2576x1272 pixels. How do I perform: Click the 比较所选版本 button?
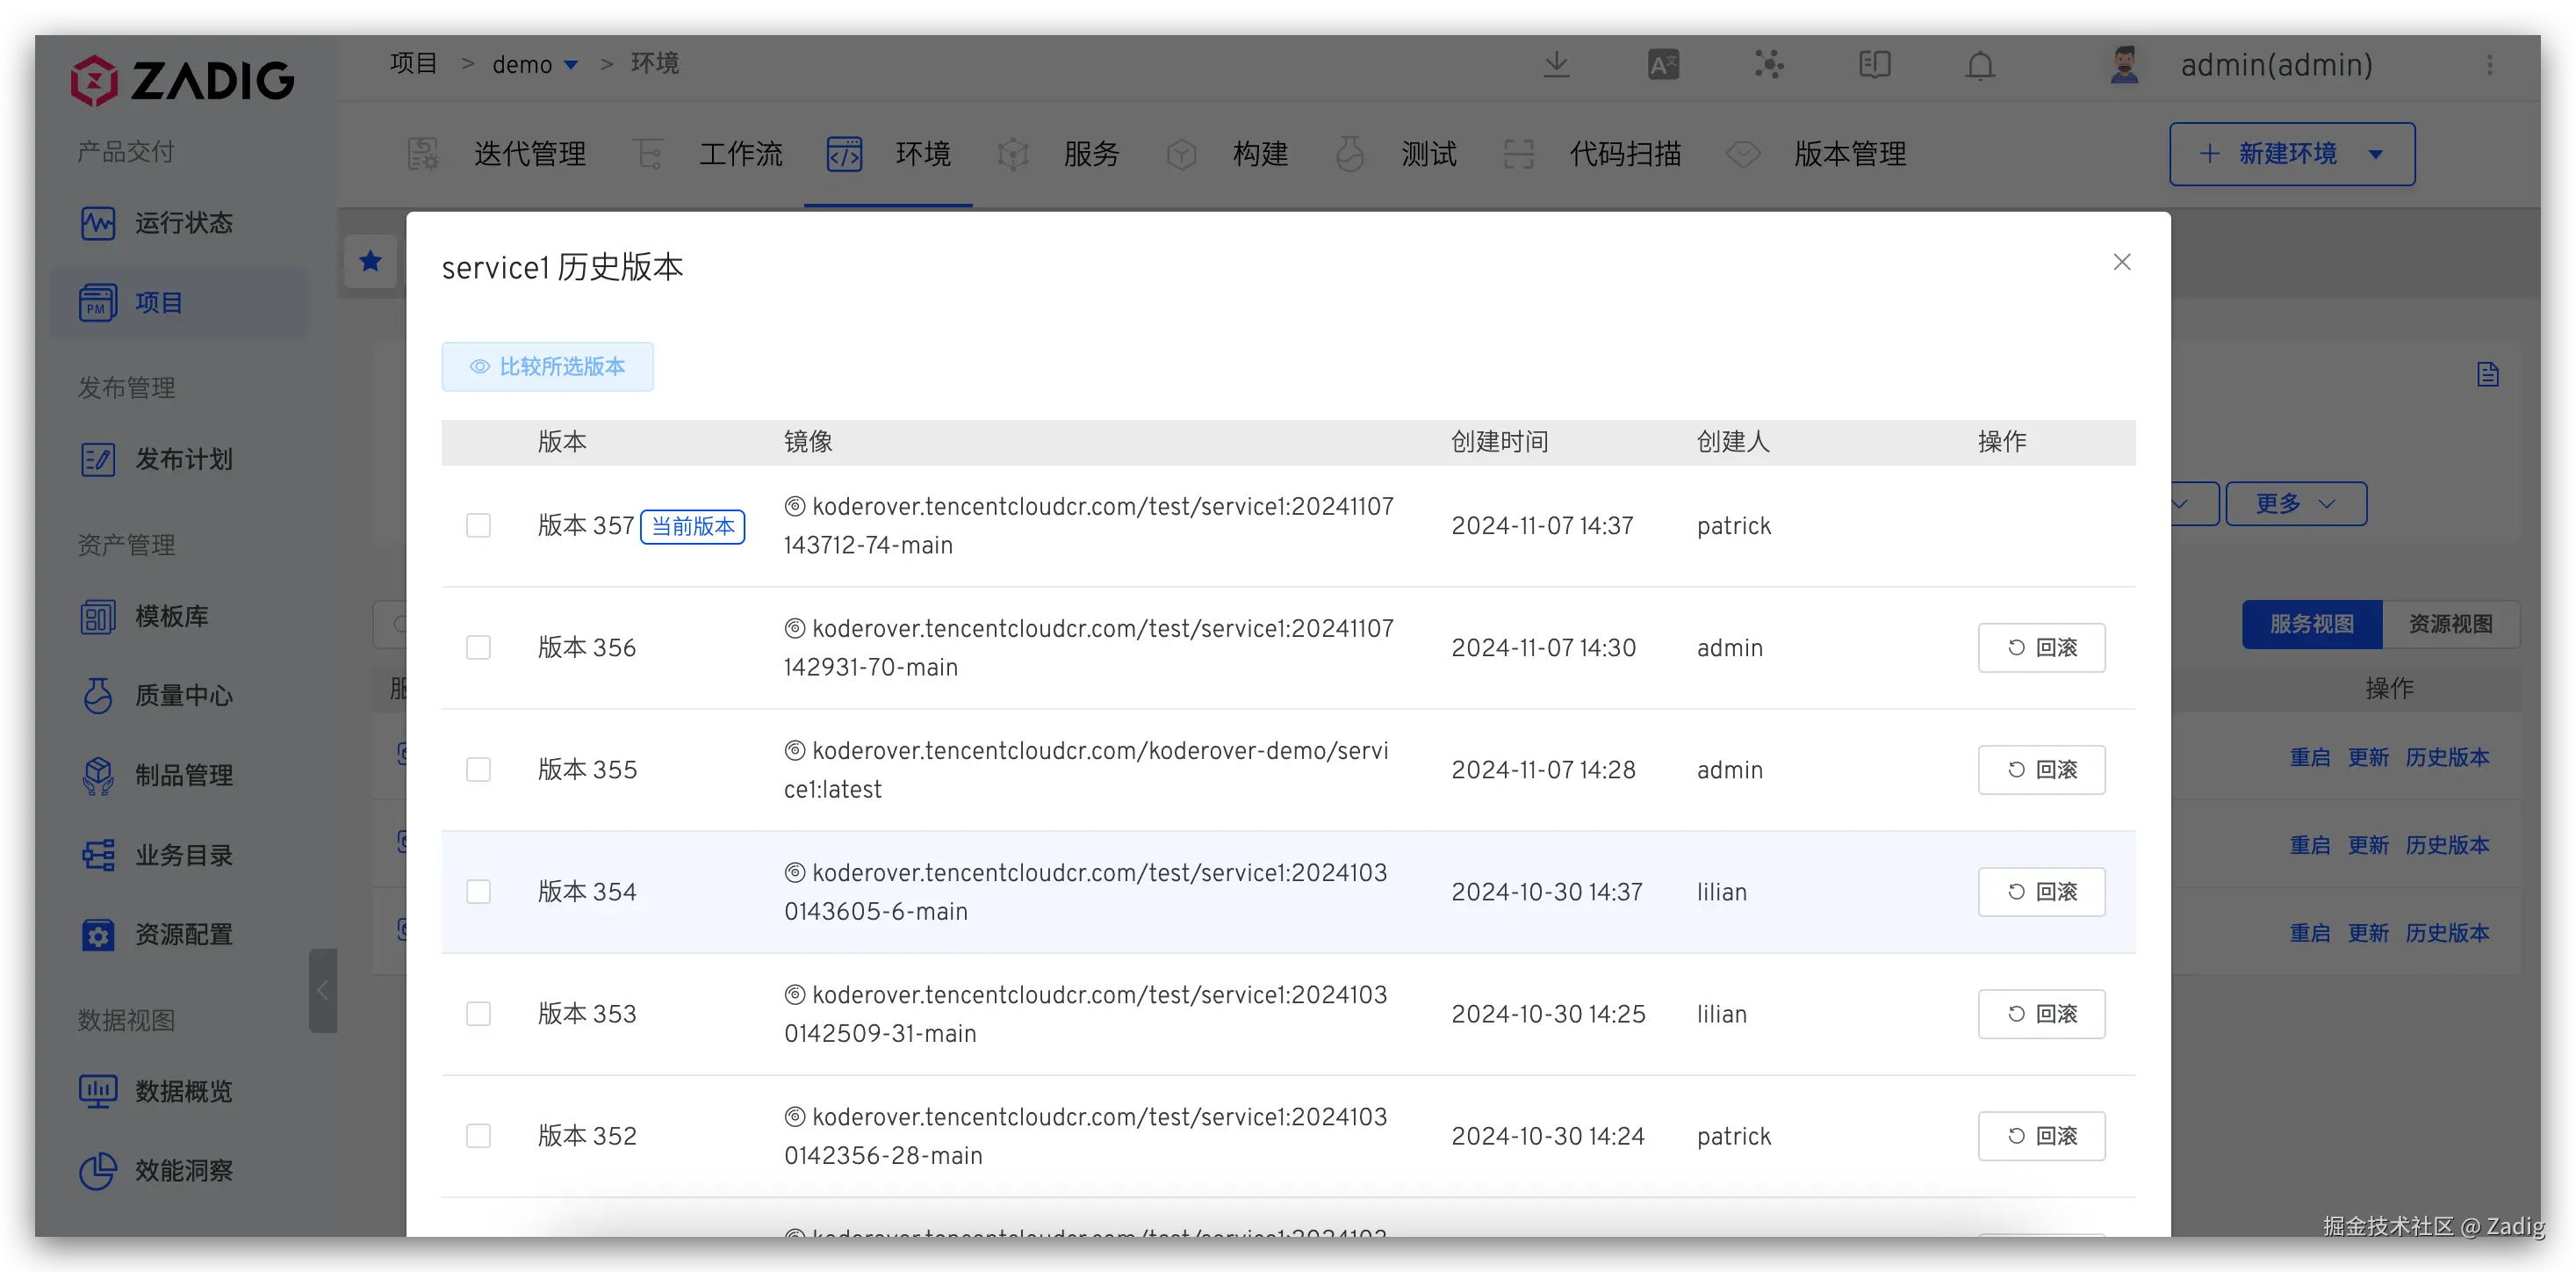click(x=547, y=366)
